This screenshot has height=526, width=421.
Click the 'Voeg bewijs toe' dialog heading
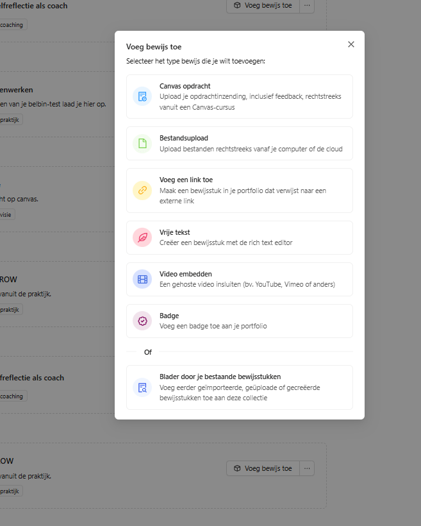click(154, 47)
